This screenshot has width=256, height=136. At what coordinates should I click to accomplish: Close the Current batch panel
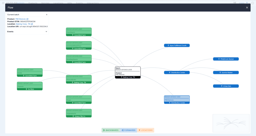coord(47,15)
